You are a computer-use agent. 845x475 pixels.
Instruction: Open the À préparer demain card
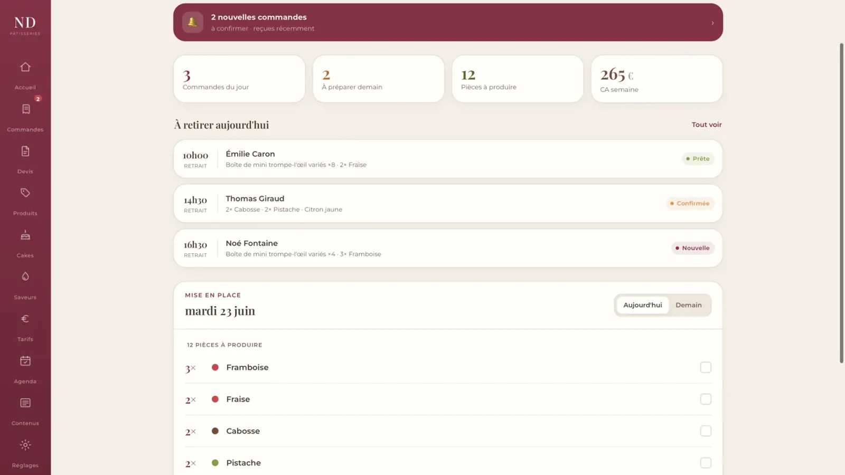(378, 79)
